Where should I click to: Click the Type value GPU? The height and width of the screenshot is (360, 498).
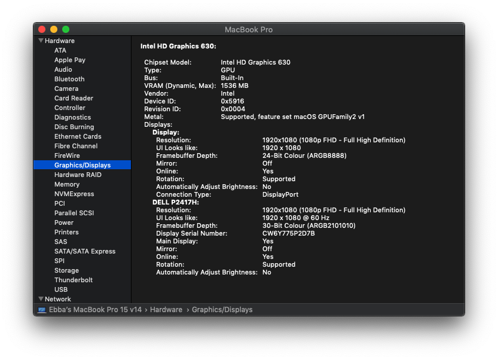(x=228, y=70)
